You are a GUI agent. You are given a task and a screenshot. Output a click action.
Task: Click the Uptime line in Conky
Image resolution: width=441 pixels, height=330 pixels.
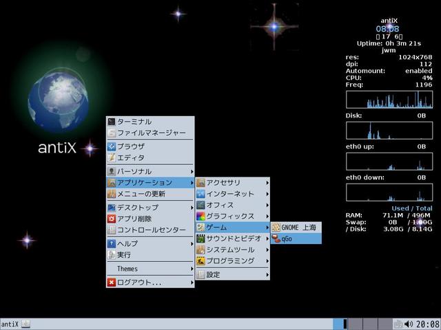point(389,43)
